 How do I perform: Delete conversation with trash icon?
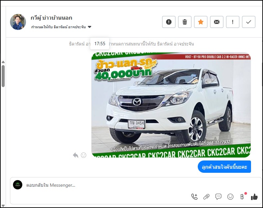click(185, 22)
